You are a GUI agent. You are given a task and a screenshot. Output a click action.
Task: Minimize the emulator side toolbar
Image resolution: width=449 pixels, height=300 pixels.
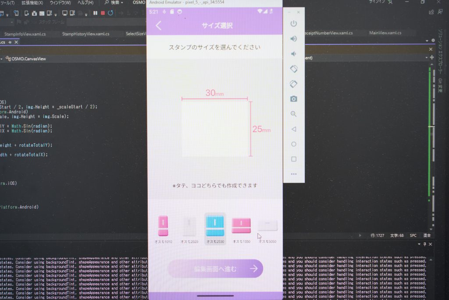289,12
